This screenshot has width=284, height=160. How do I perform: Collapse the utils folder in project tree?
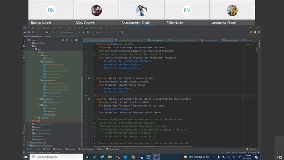click(39, 105)
